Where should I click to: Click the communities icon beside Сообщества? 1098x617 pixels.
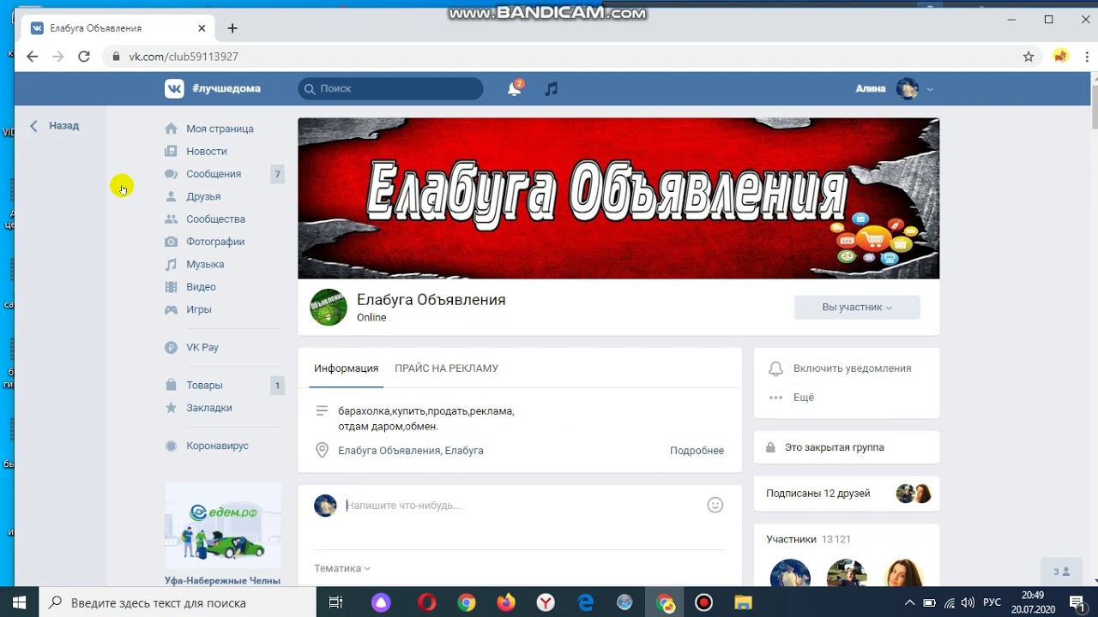[171, 219]
